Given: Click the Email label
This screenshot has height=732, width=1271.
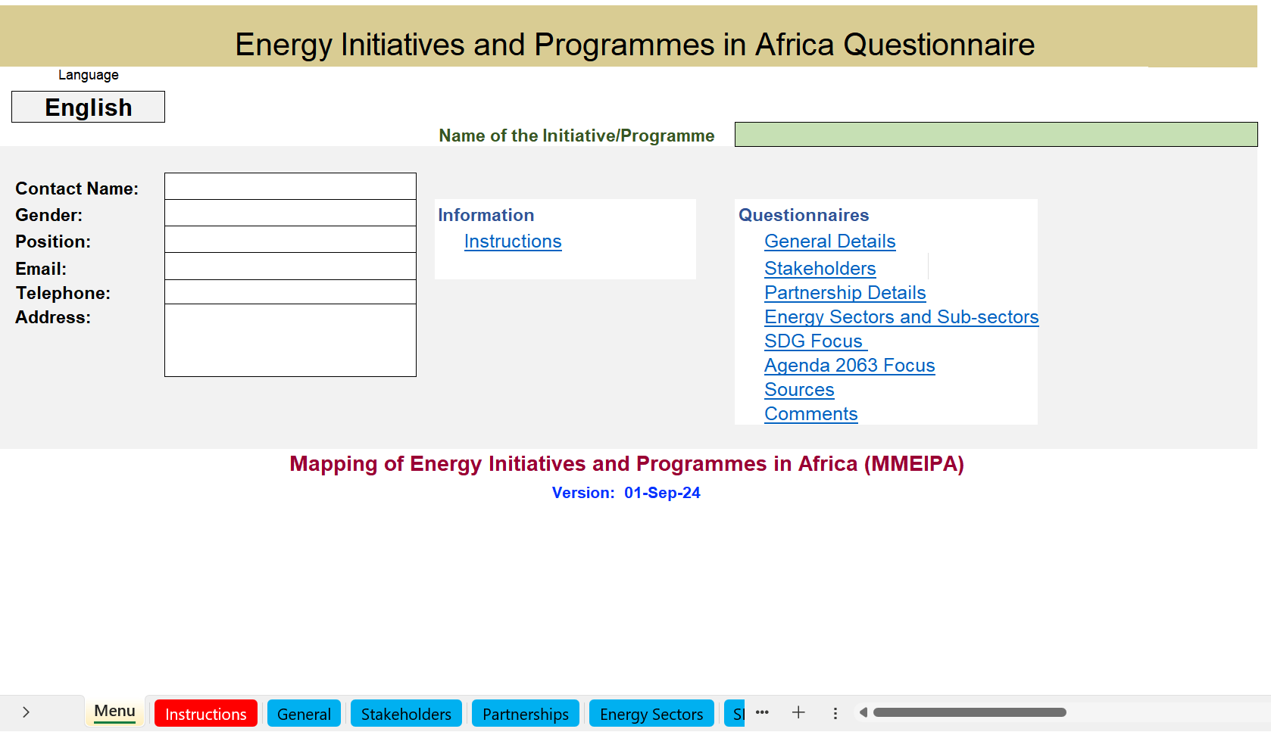Looking at the screenshot, I should point(41,269).
